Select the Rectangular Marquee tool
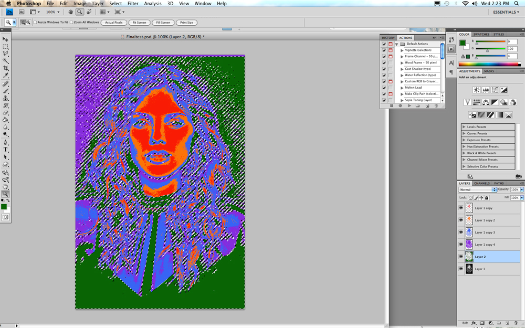525x328 pixels. tap(5, 47)
